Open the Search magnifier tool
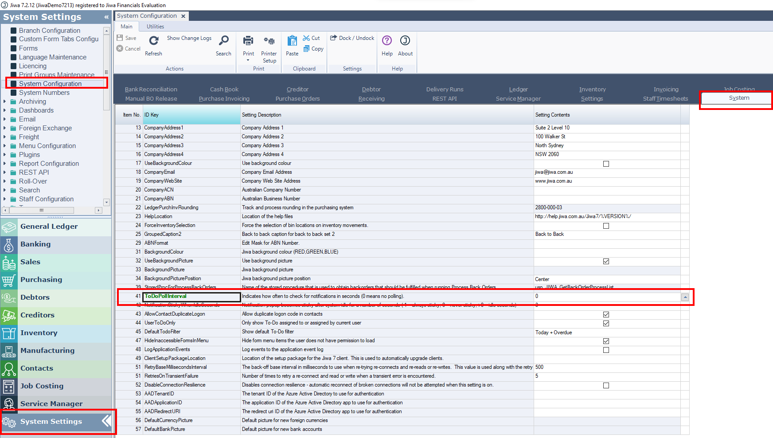773x438 pixels. pyautogui.click(x=224, y=41)
